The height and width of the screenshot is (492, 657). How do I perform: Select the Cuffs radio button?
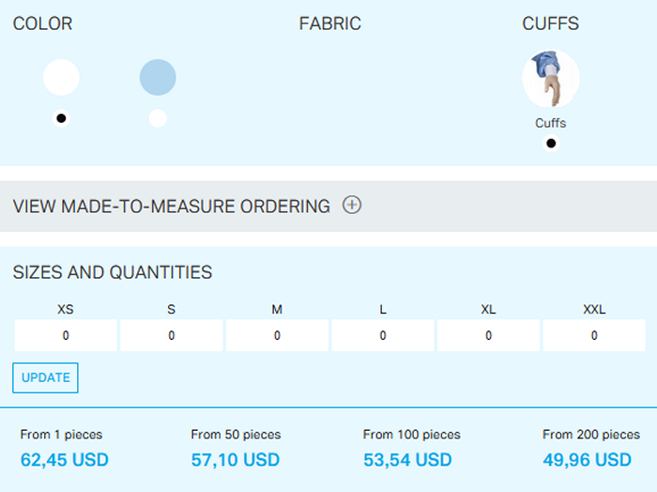point(551,144)
